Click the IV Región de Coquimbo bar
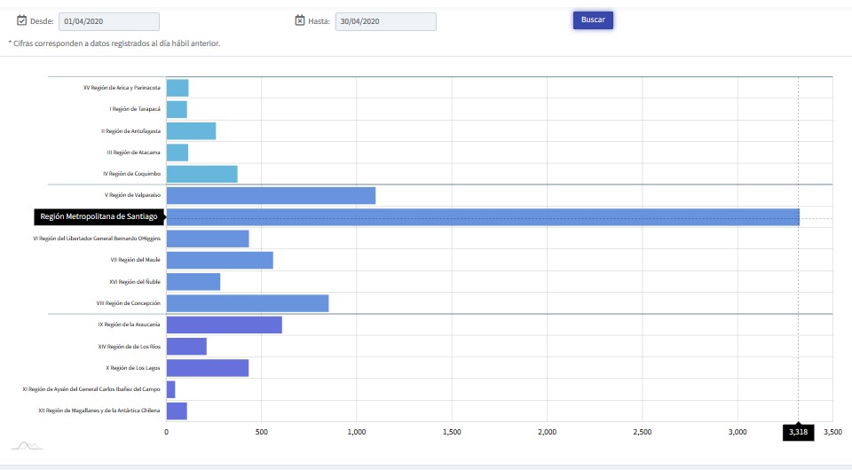The width and height of the screenshot is (852, 470). pos(201,174)
